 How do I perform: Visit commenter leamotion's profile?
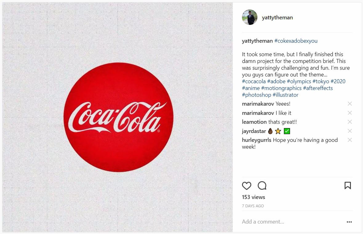click(254, 122)
